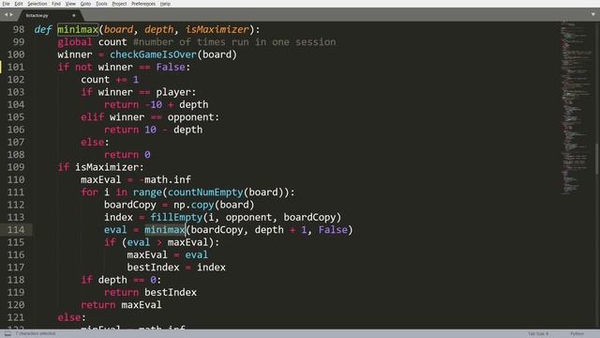Viewport: 600px width, 338px height.
Task: Open the Find menu
Action: click(56, 4)
